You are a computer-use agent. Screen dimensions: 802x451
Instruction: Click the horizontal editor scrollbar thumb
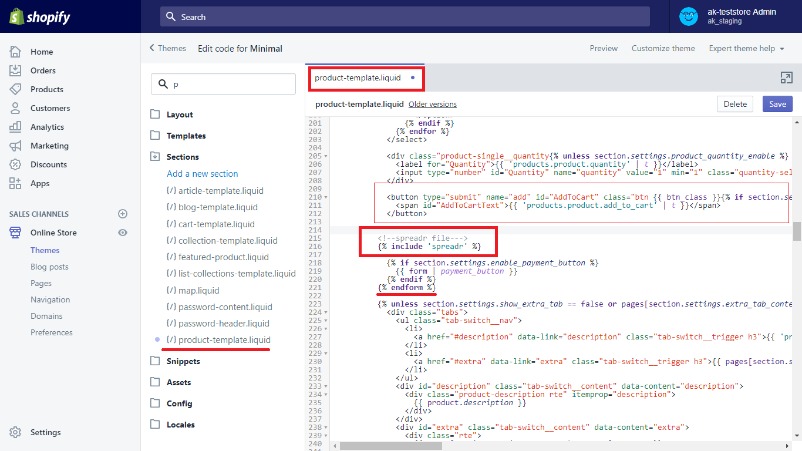coord(390,446)
